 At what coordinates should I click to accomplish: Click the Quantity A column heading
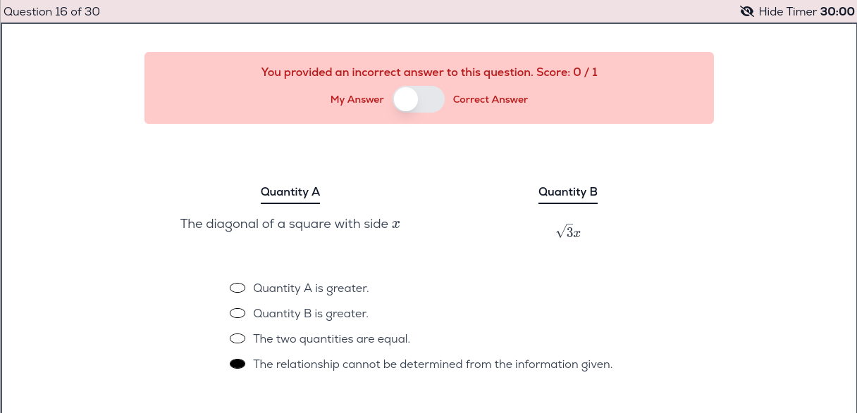290,191
